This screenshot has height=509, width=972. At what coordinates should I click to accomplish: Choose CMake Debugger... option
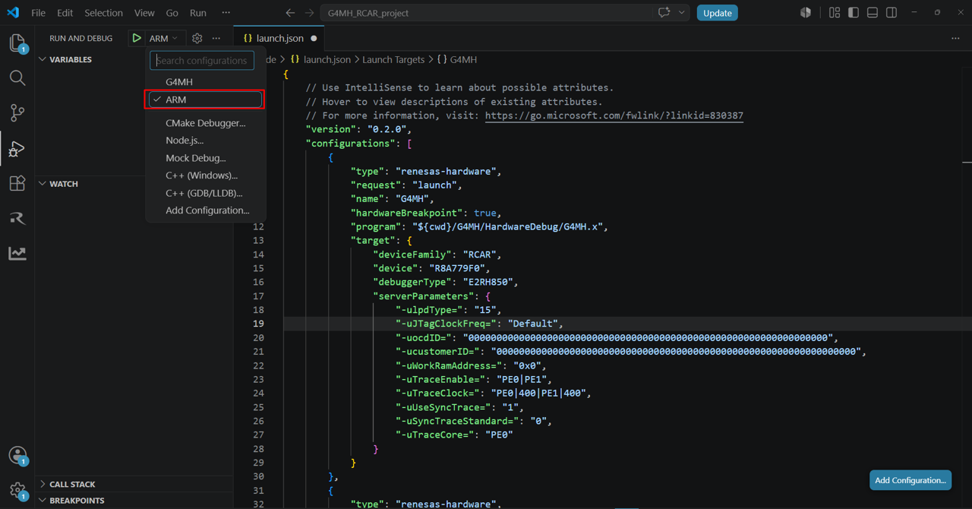click(x=205, y=122)
